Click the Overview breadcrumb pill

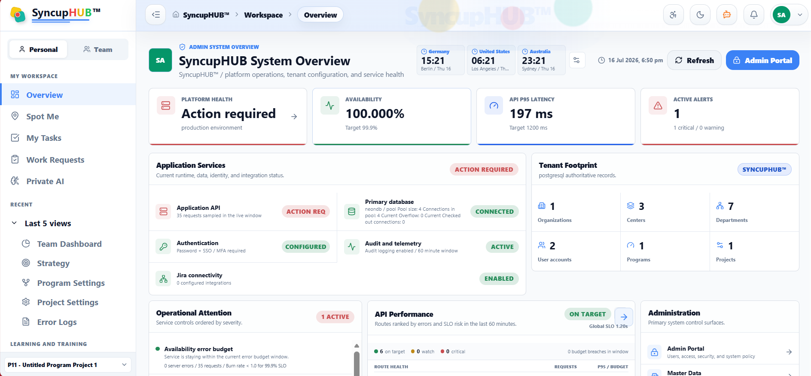[320, 15]
